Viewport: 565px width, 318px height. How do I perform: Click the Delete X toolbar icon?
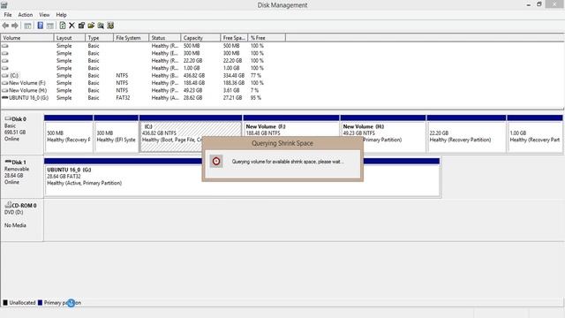[72, 26]
